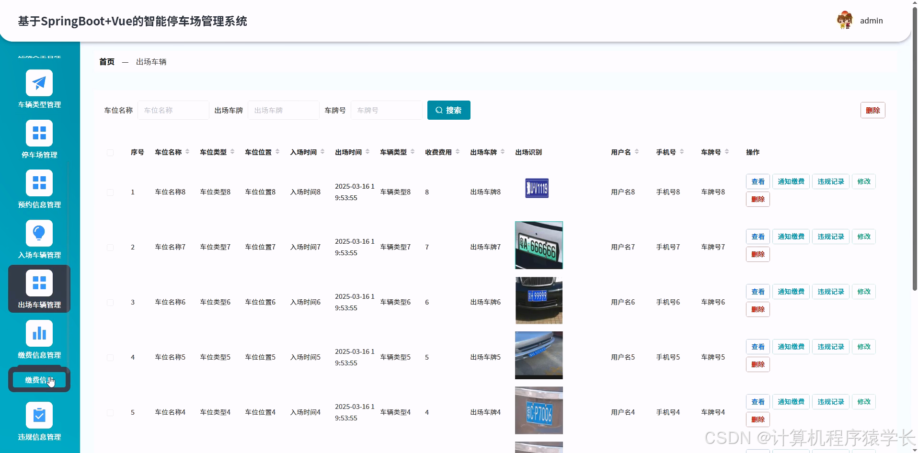Click 手机号6 cell

click(x=668, y=302)
